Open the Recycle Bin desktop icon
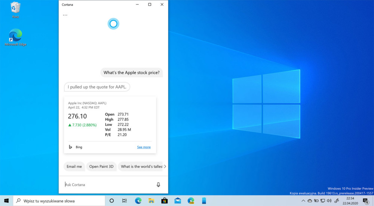The width and height of the screenshot is (374, 206). coord(15,10)
